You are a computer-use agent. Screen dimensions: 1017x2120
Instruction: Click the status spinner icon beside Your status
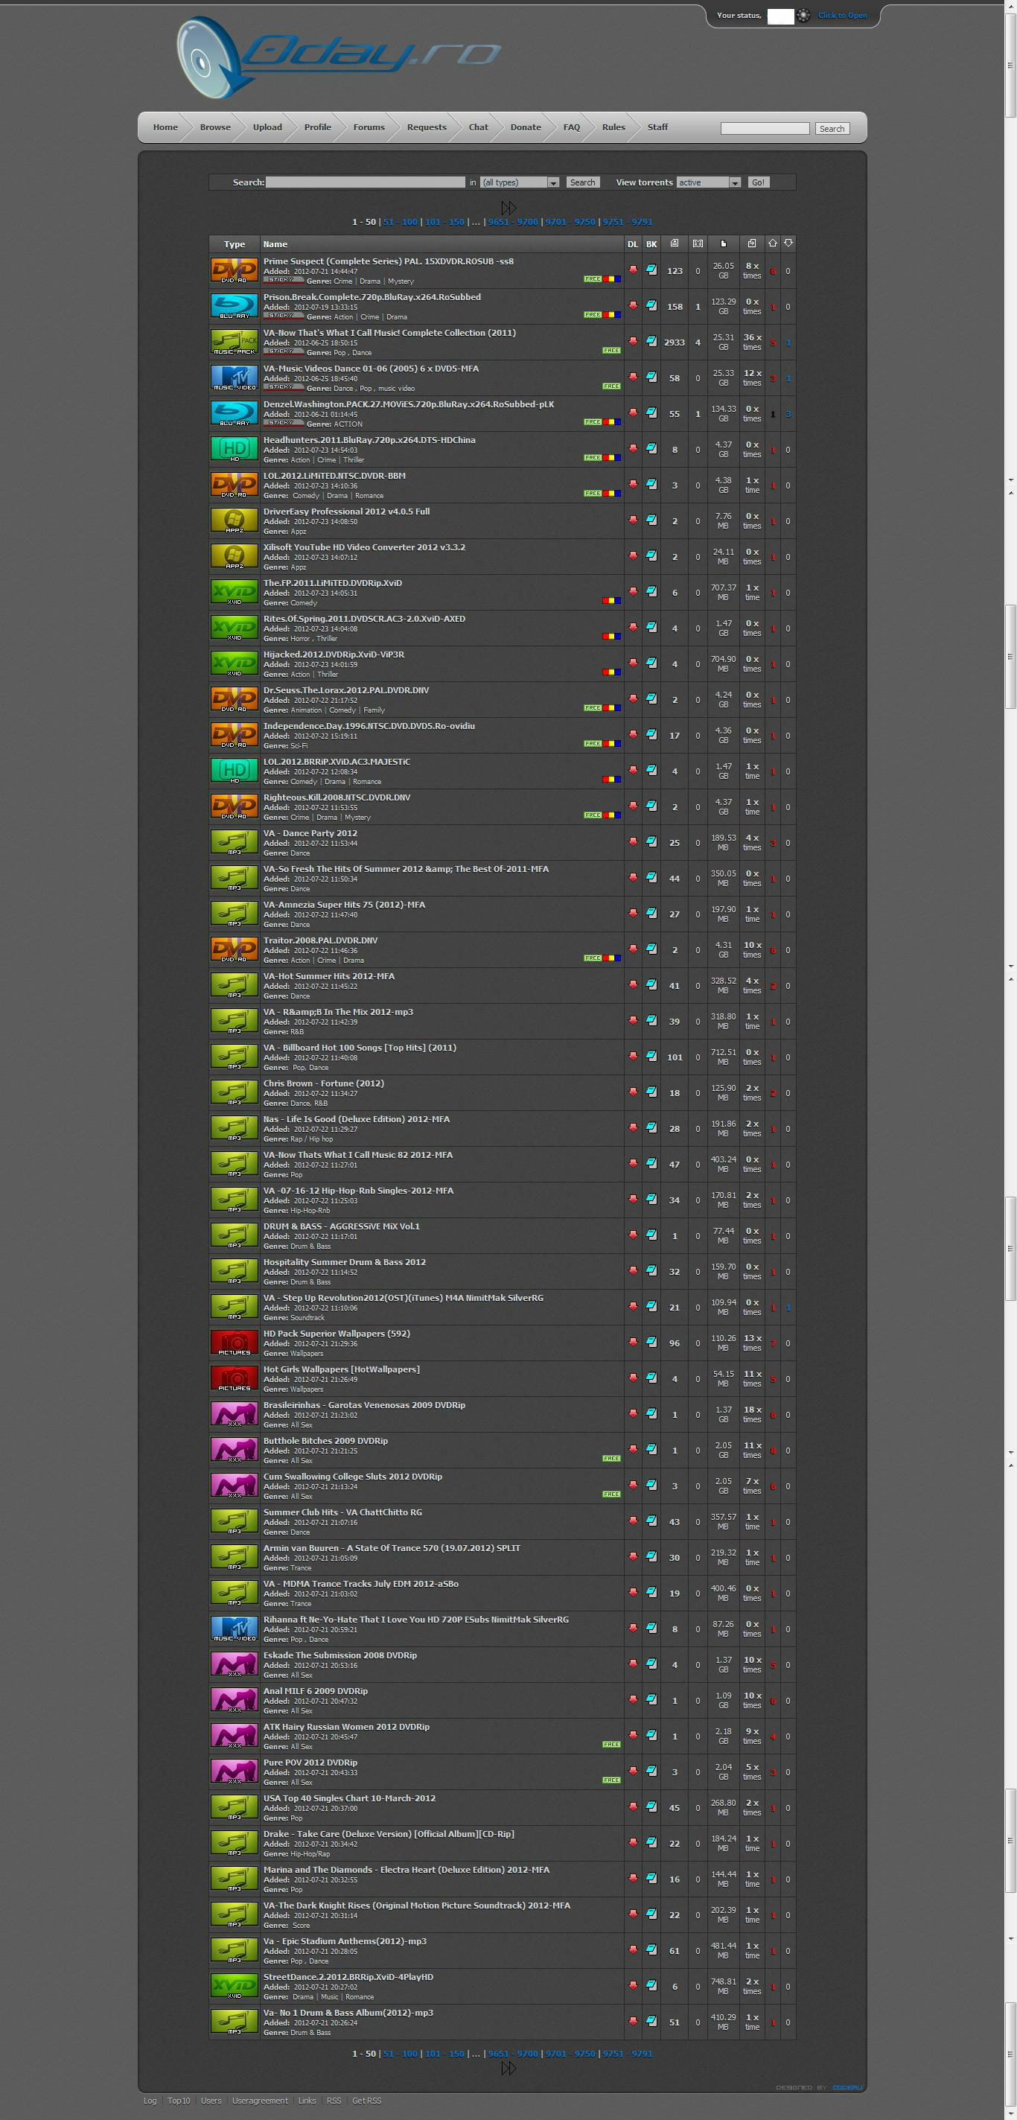(x=803, y=16)
